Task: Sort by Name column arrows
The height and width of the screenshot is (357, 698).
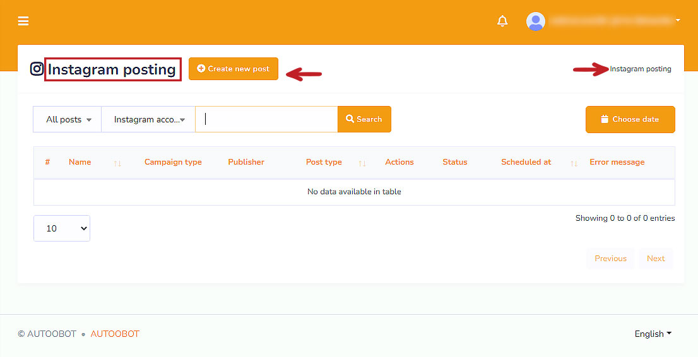Action: (117, 163)
